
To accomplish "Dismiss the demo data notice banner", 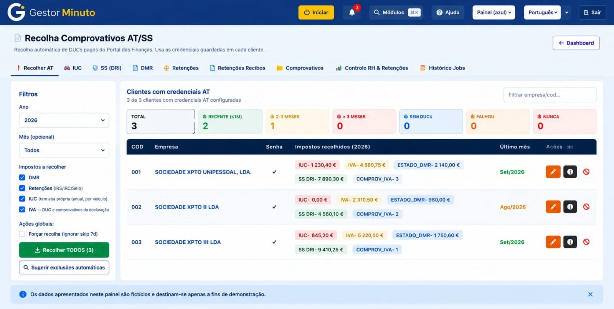I will pos(590,294).
